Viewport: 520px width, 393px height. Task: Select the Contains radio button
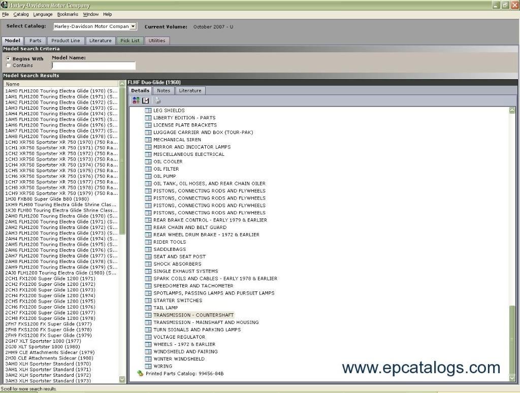(8, 65)
